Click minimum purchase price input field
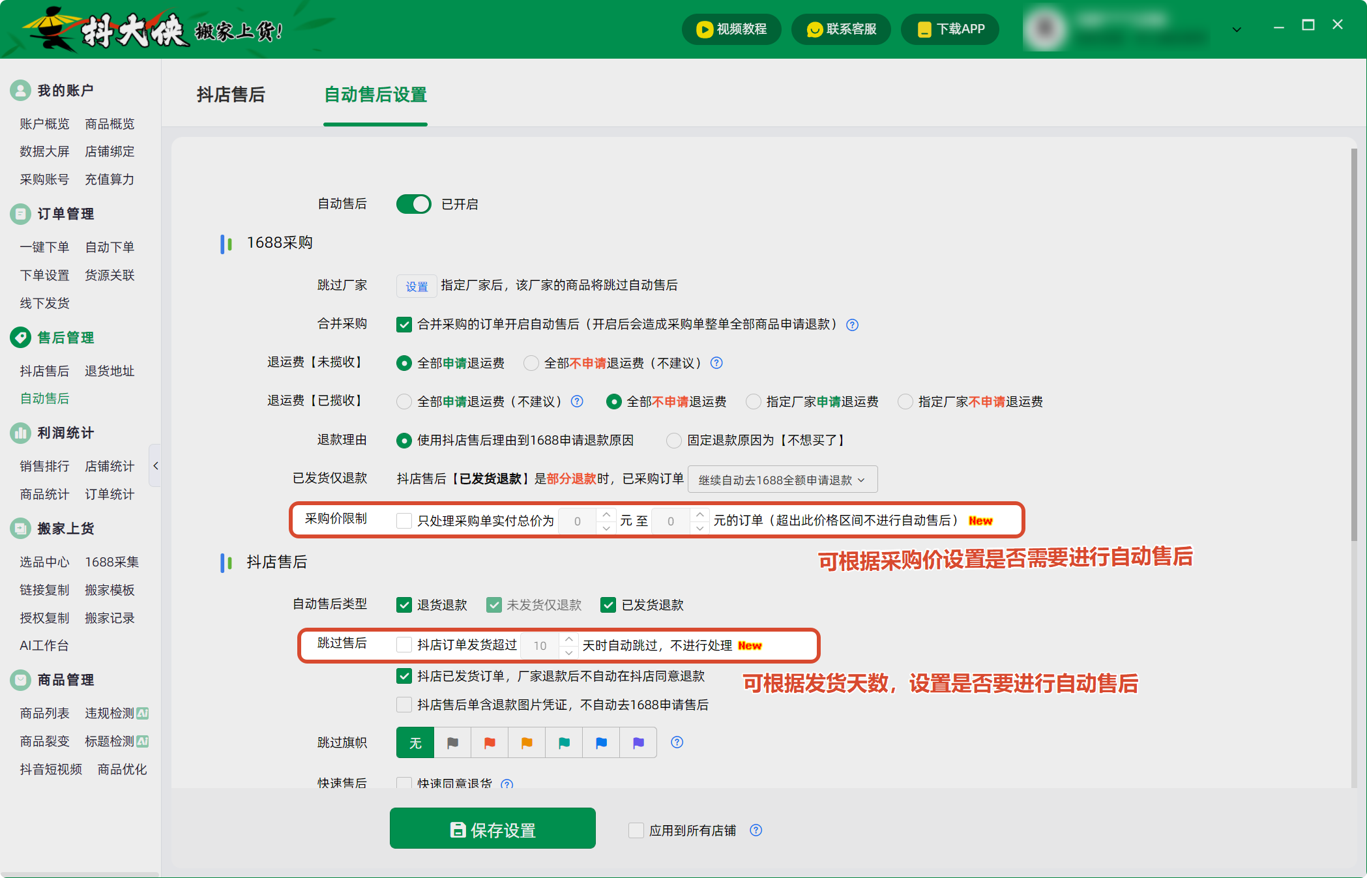The height and width of the screenshot is (878, 1367). click(578, 521)
